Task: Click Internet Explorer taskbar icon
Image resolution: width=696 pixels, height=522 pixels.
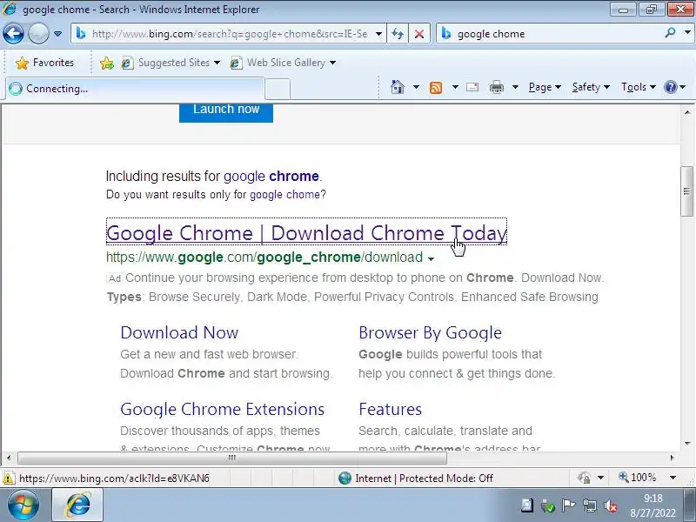Action: tap(78, 505)
